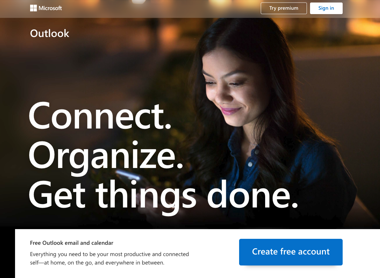The width and height of the screenshot is (380, 278).
Task: Select the Outlook product title
Action: point(50,33)
